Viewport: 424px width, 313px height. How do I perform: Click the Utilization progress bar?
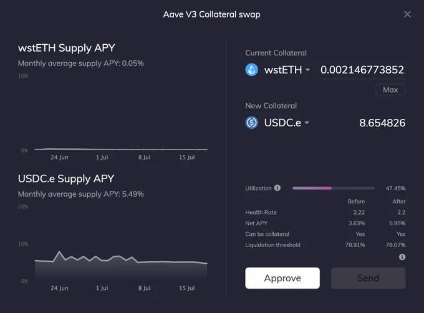334,188
